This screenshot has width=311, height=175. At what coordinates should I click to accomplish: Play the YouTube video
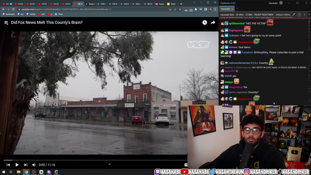(x=17, y=165)
